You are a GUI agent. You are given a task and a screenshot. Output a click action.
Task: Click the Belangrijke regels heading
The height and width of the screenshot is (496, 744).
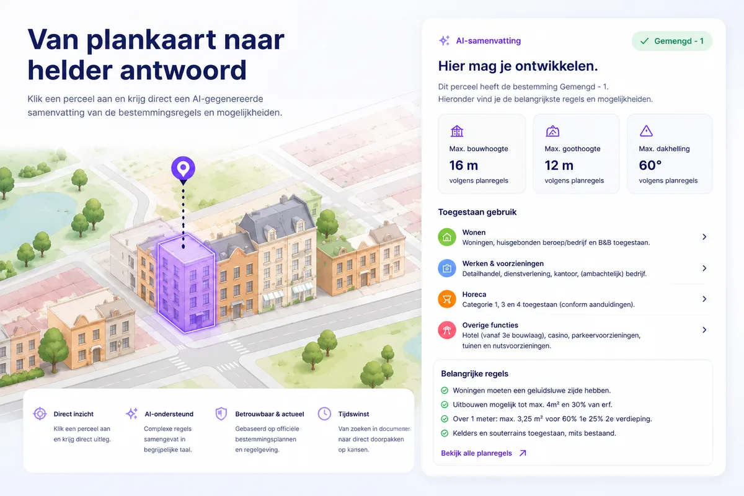pos(475,374)
